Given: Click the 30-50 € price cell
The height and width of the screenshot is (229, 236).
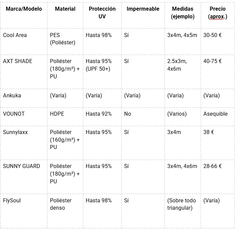Looking at the screenshot, I should pos(213,35).
